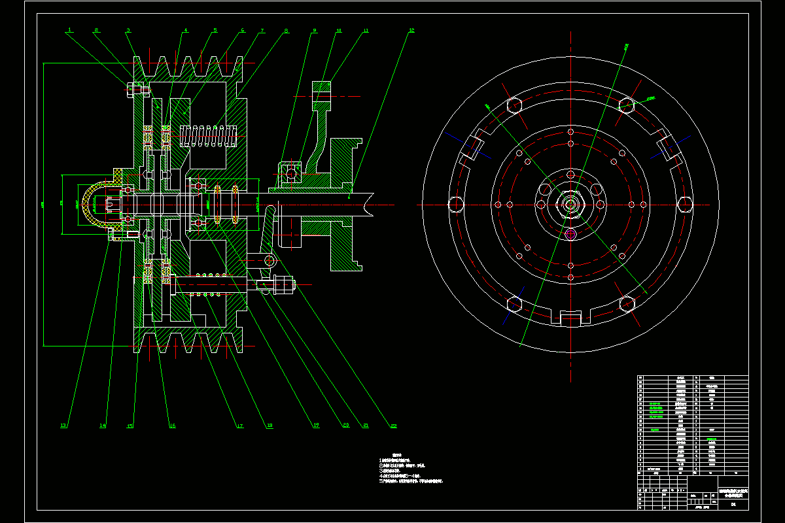The height and width of the screenshot is (523, 785).
Task: Click part callout number 3
Action: (128, 29)
